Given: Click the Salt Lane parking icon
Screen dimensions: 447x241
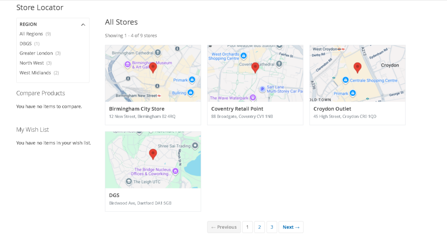Looking at the screenshot, I should tap(262, 89).
